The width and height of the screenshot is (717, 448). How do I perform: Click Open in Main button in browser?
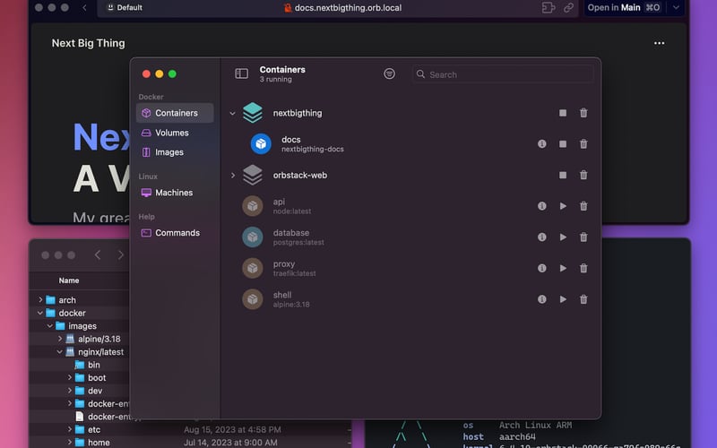click(x=624, y=8)
